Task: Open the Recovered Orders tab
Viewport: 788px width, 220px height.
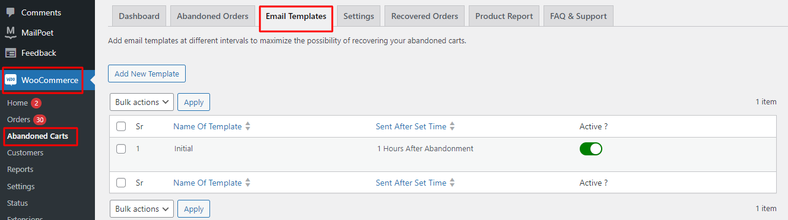Action: (425, 16)
